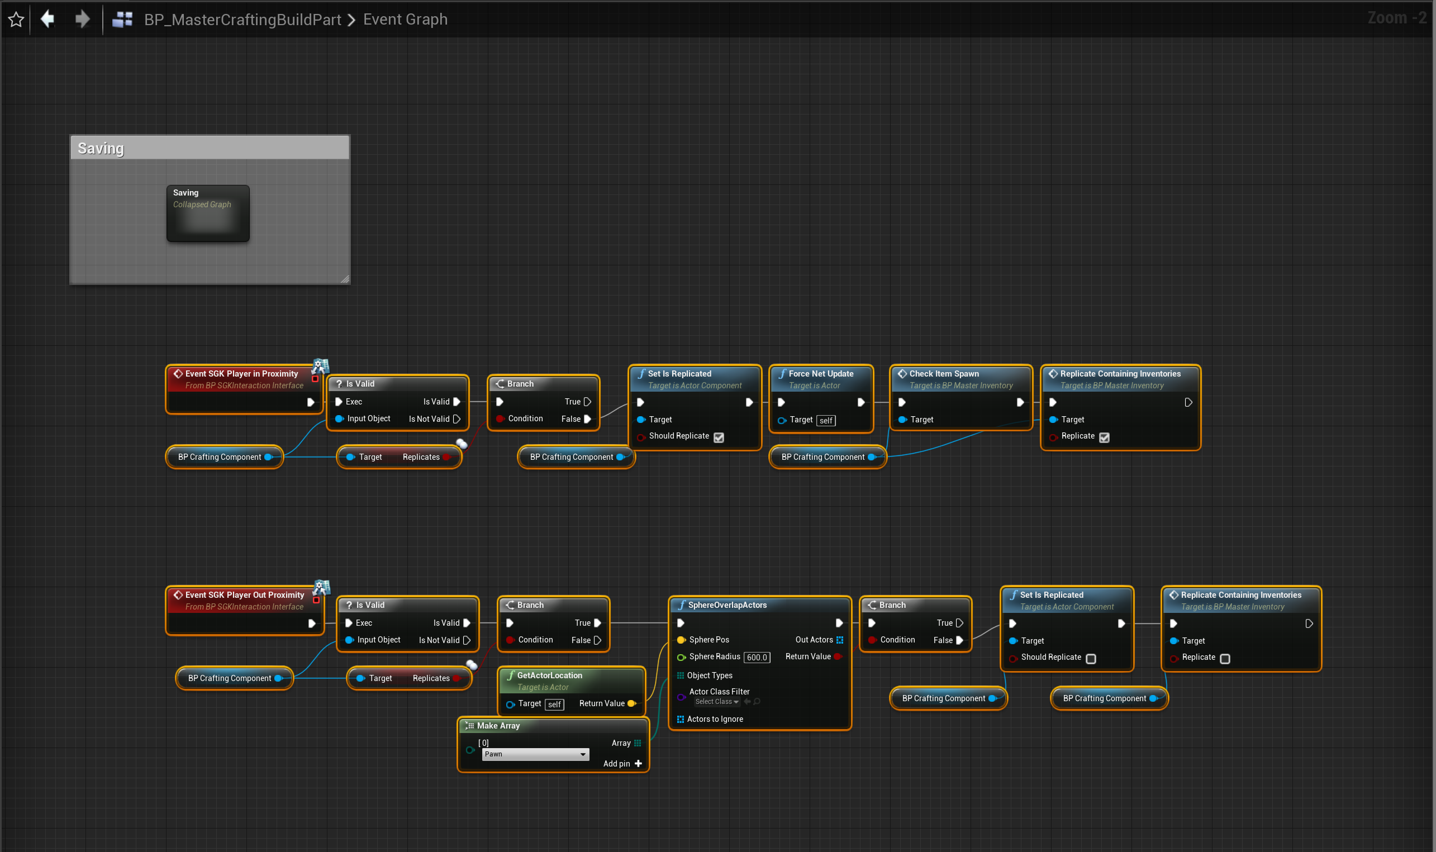The height and width of the screenshot is (852, 1436).
Task: Open the Pawn dropdown in Make Array
Action: [x=535, y=754]
